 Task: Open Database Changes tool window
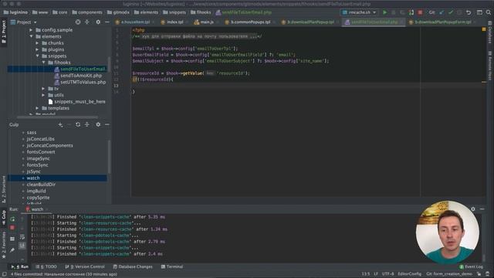coord(132,266)
